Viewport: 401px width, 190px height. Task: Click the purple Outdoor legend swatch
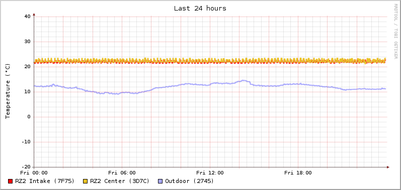click(x=161, y=181)
